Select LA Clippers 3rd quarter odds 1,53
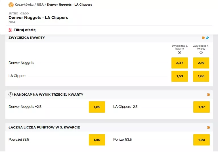The image size is (218, 152). click(180, 76)
